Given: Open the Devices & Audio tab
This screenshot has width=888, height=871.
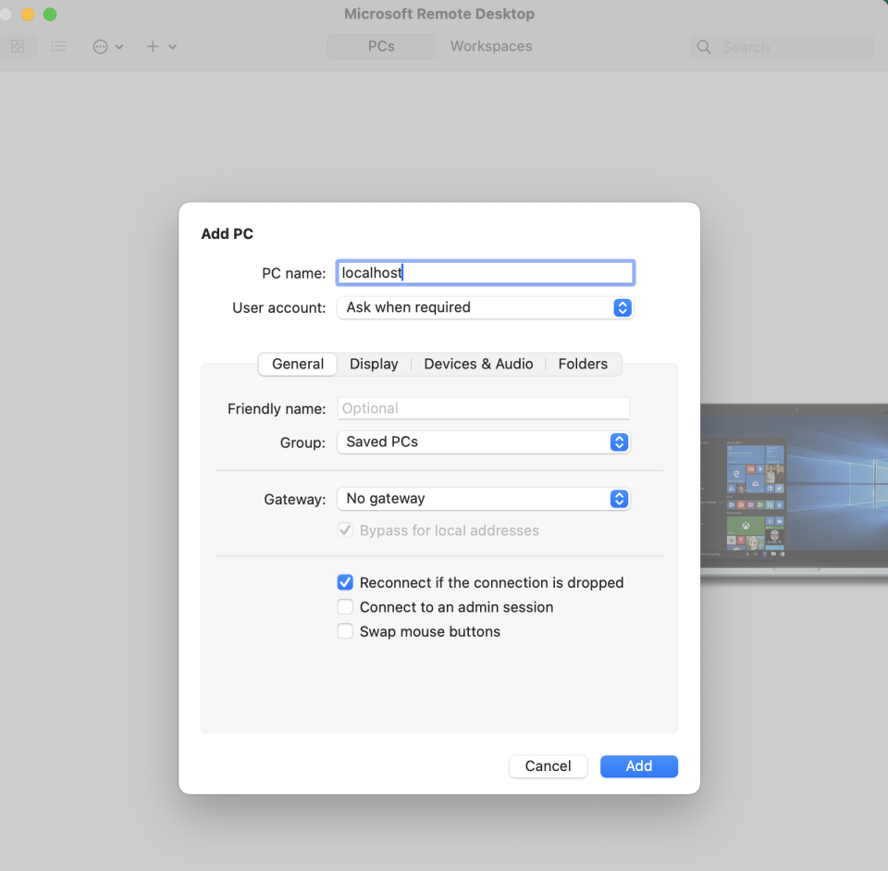Looking at the screenshot, I should [478, 364].
